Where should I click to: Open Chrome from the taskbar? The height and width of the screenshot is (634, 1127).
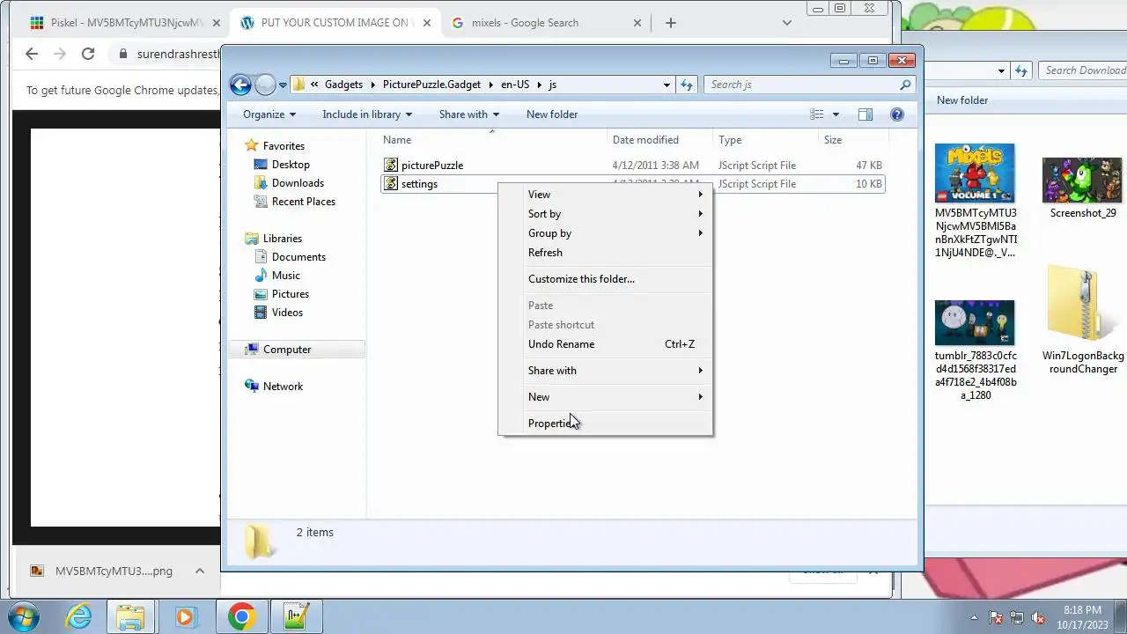coord(241,617)
